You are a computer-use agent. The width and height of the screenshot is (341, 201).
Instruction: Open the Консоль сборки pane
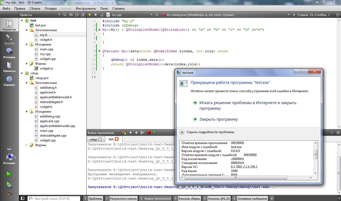coord(187,198)
